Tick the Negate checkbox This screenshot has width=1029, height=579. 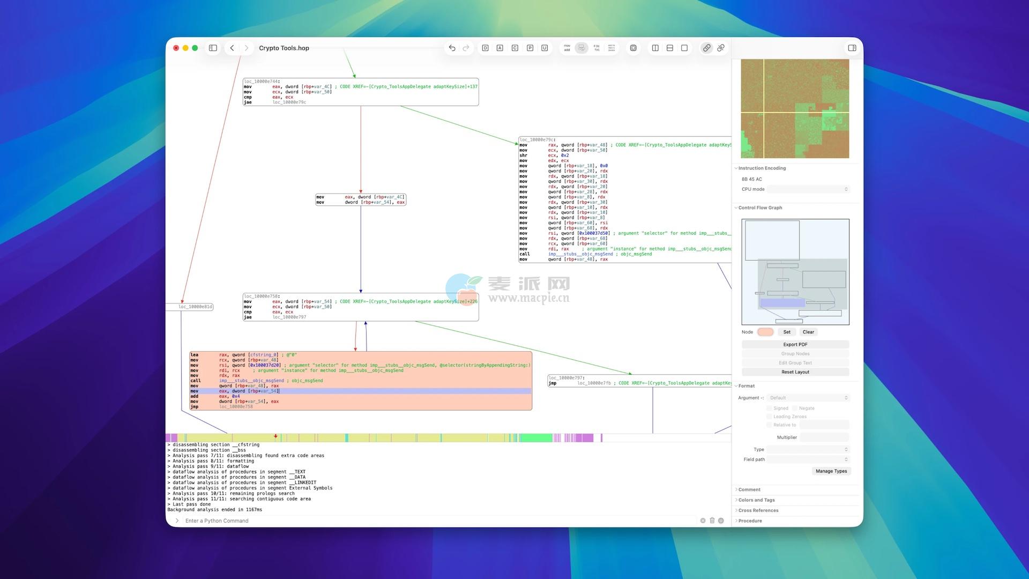[795, 409]
